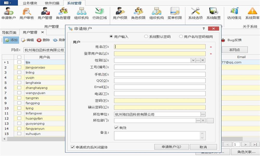Toggle the select-all checkbox in the table header
This screenshot has width=260, height=156.
click(x=19, y=57)
